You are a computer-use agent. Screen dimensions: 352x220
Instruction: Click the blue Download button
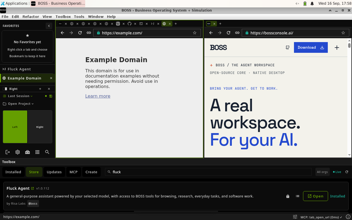click(x=311, y=47)
